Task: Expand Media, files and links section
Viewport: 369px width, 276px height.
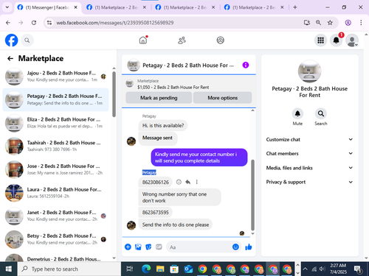Action: coord(309,168)
